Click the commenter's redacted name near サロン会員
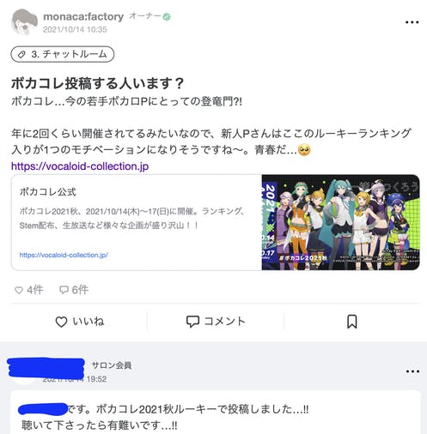This screenshot has height=434, width=427. pos(46,367)
